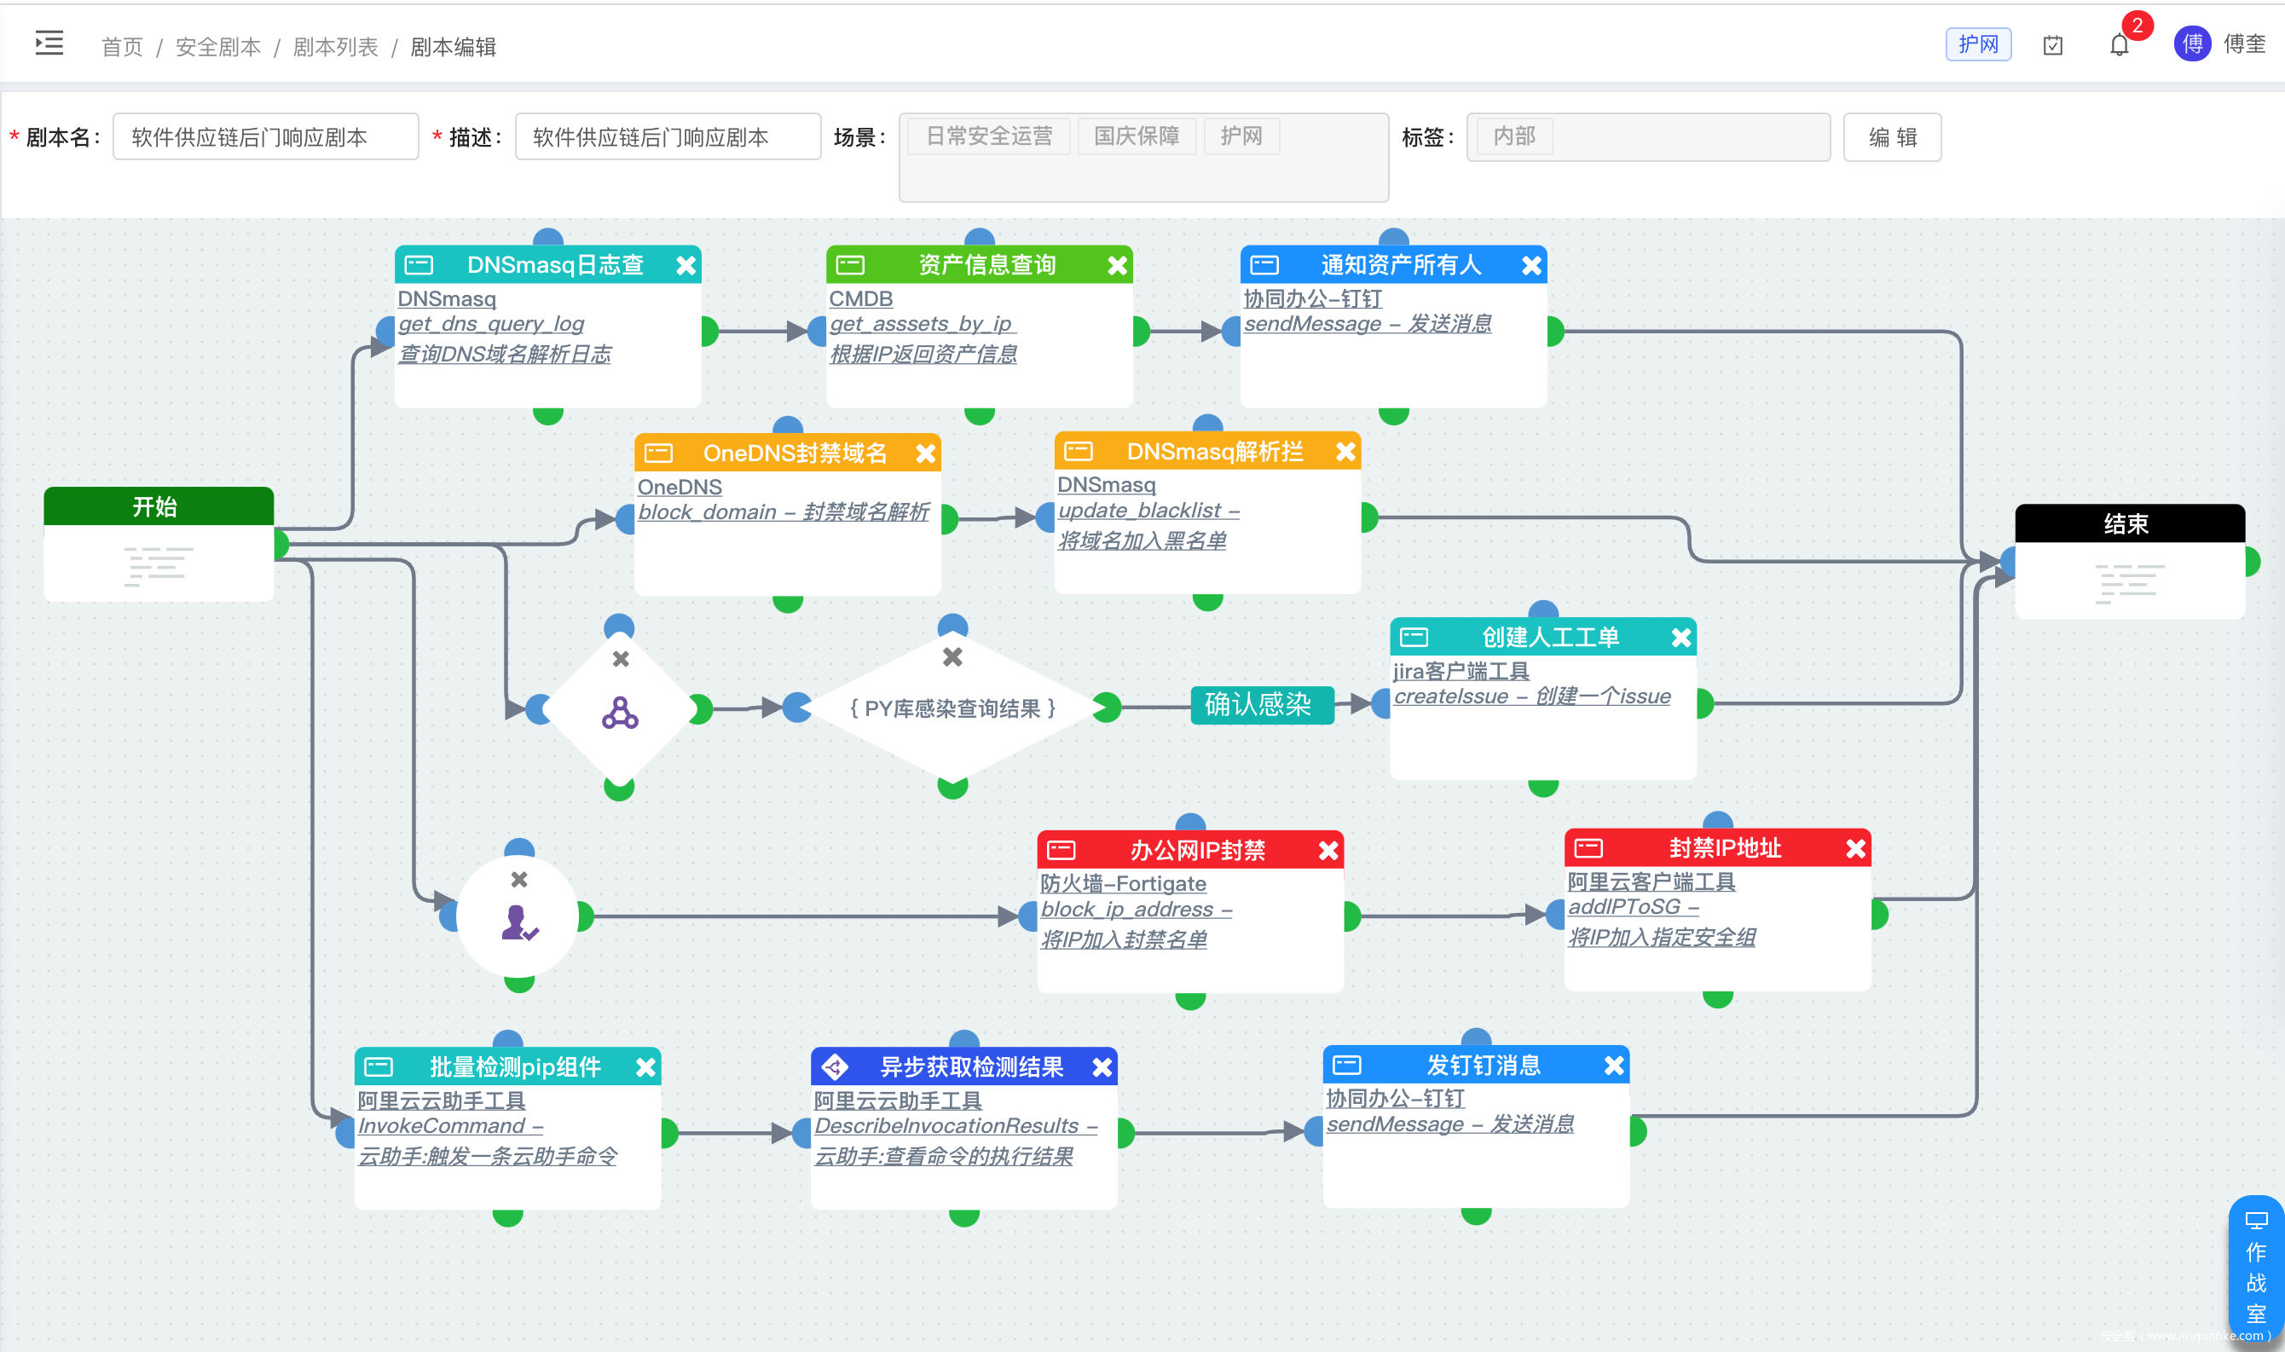This screenshot has height=1352, width=2285.
Task: Delete the 封禁IP地址 node via its X icon
Action: (x=1856, y=849)
